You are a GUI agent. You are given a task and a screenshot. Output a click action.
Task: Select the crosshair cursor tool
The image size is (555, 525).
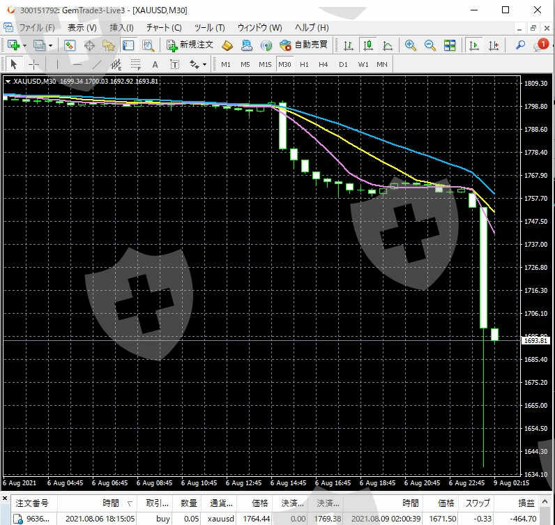pyautogui.click(x=33, y=64)
